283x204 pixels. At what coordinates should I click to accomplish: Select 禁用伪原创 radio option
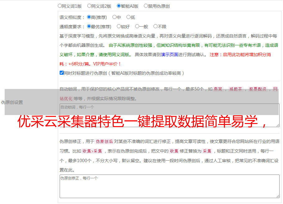pos(146,6)
